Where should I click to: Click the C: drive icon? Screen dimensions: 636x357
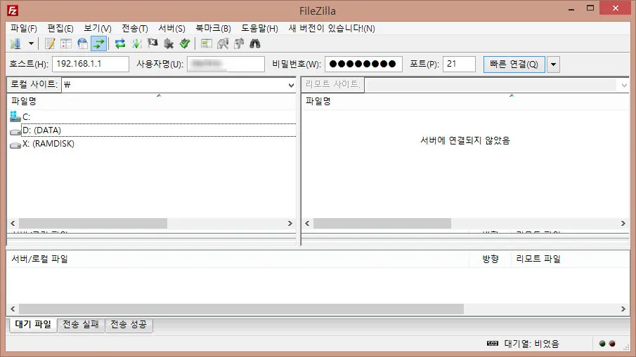click(x=15, y=116)
